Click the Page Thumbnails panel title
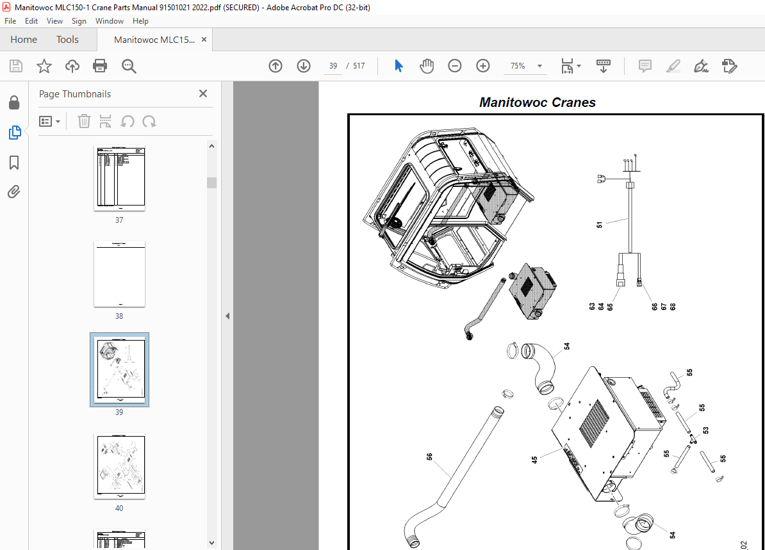The width and height of the screenshot is (765, 550). [75, 94]
